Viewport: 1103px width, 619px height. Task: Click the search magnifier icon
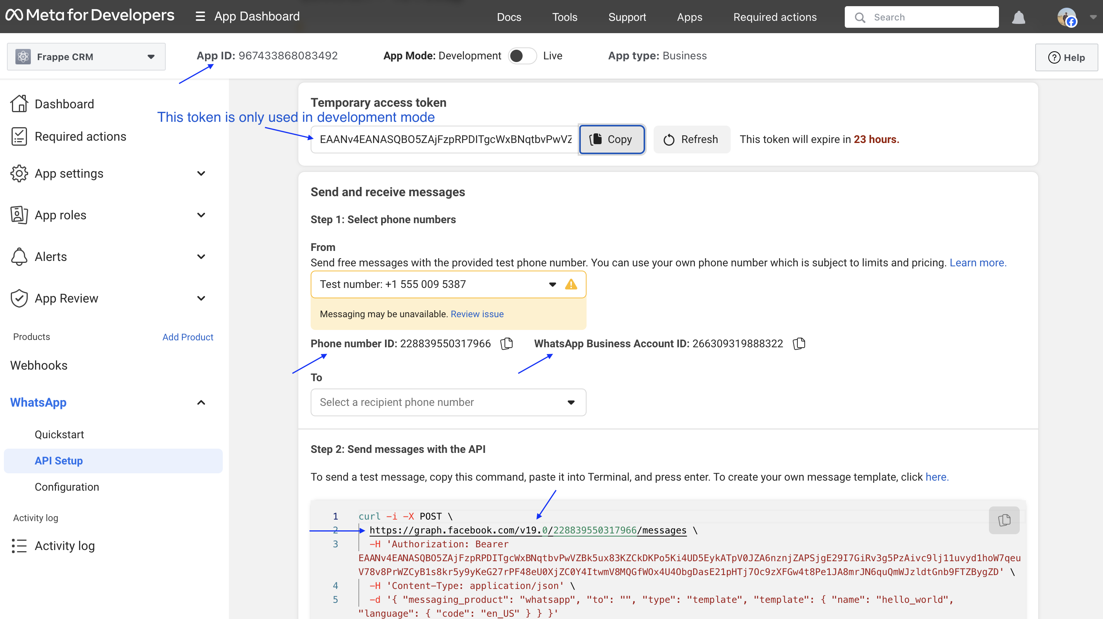[x=860, y=18]
